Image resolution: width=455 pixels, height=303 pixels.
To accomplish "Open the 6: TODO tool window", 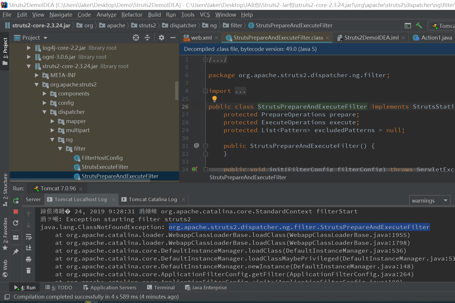I will pos(59,288).
